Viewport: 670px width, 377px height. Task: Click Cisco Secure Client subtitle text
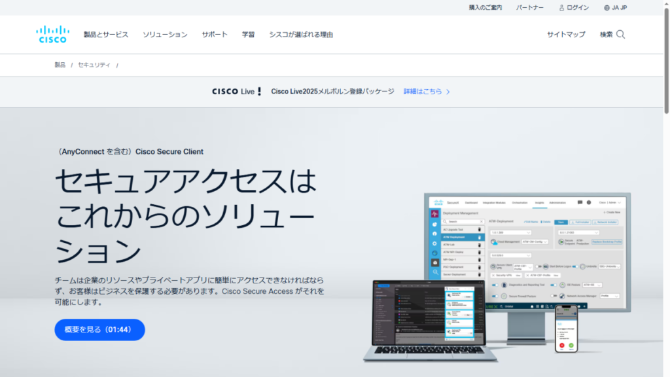click(169, 152)
